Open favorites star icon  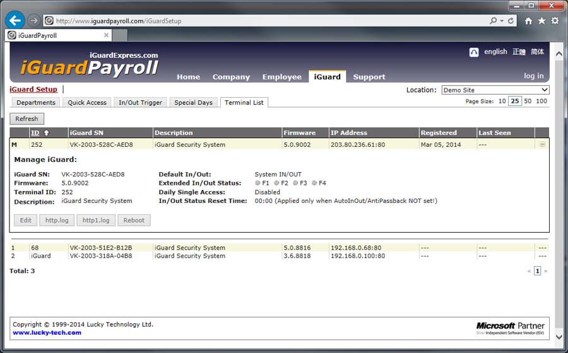(x=541, y=21)
